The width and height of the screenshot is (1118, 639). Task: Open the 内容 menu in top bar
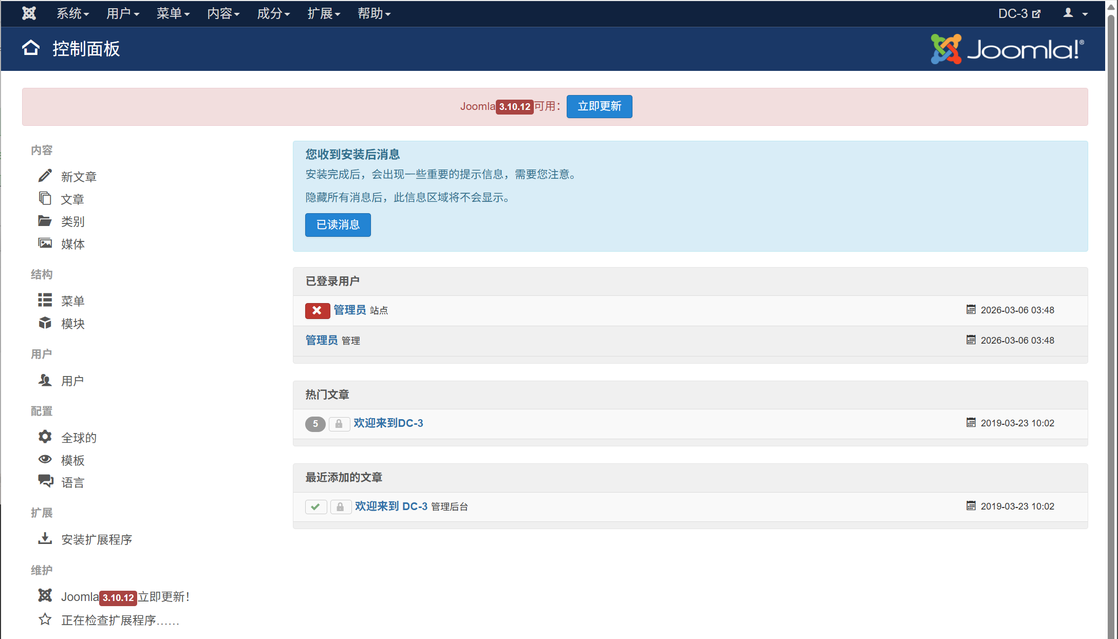point(223,13)
